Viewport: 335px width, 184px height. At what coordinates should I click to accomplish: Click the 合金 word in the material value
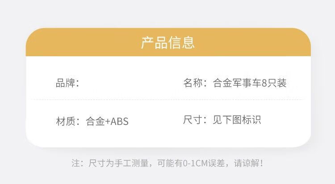[95, 121]
